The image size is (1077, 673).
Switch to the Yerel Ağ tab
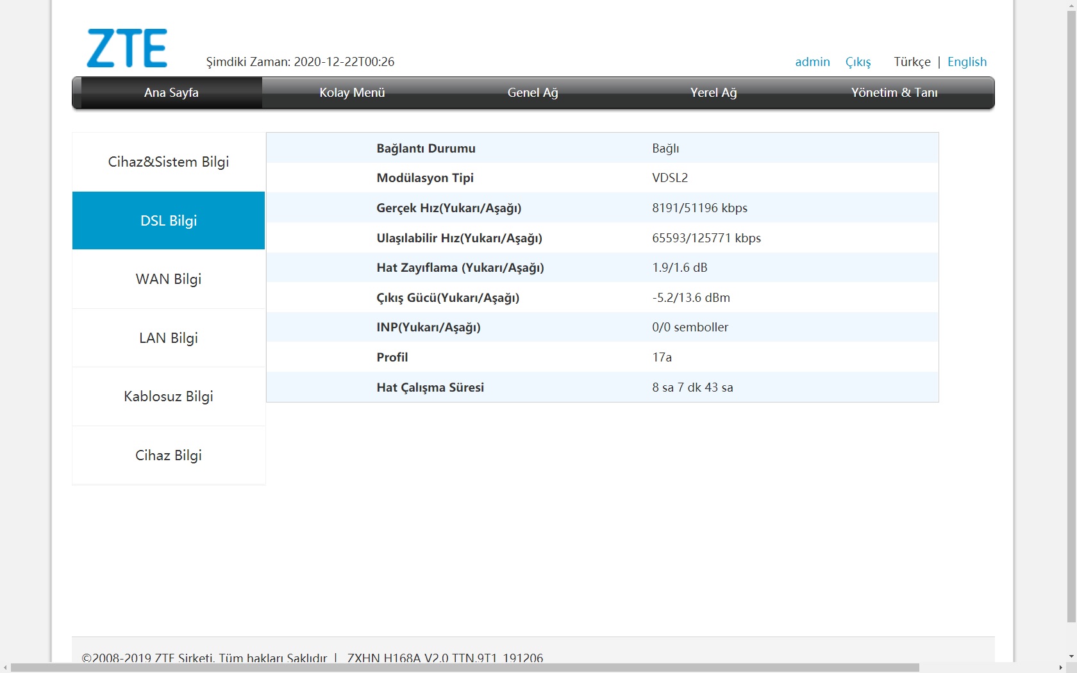pos(714,92)
